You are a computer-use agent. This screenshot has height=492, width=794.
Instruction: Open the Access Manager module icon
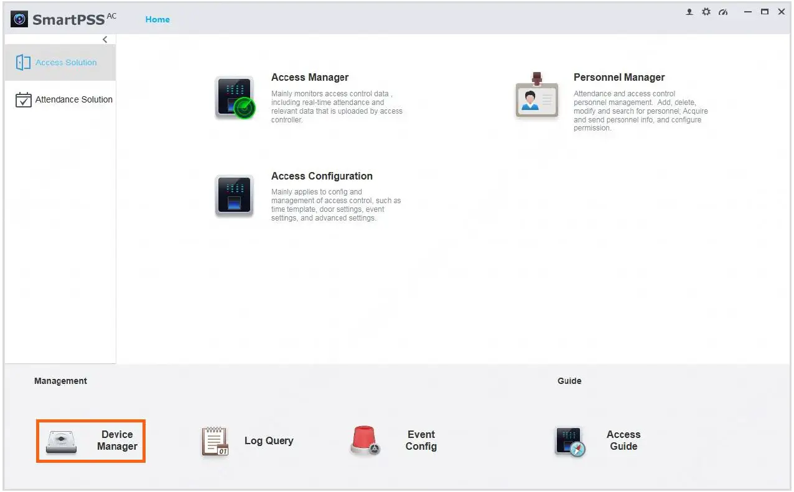235,98
